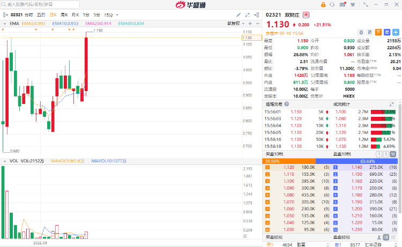Click the 15:56:16 trade row with 50K

296,139
